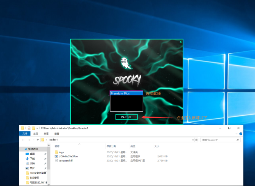255x186 pixels.
Task: Minimize the Explorer window
Action: (x=221, y=128)
